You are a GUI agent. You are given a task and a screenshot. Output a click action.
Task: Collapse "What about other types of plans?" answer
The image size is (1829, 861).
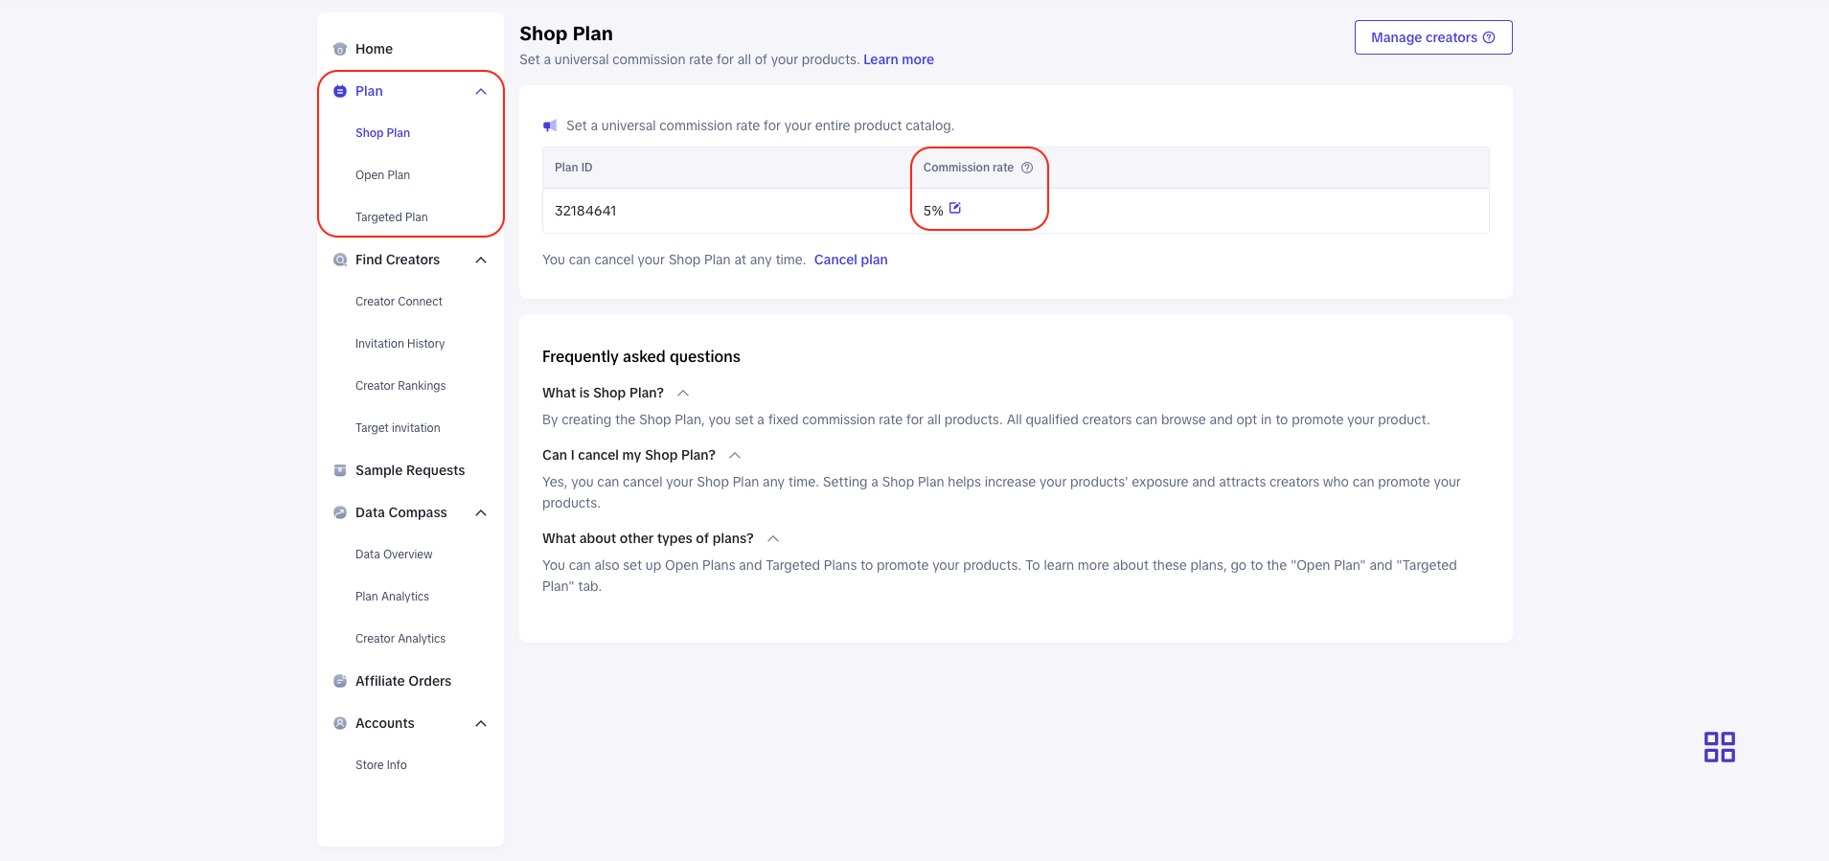[x=773, y=539]
